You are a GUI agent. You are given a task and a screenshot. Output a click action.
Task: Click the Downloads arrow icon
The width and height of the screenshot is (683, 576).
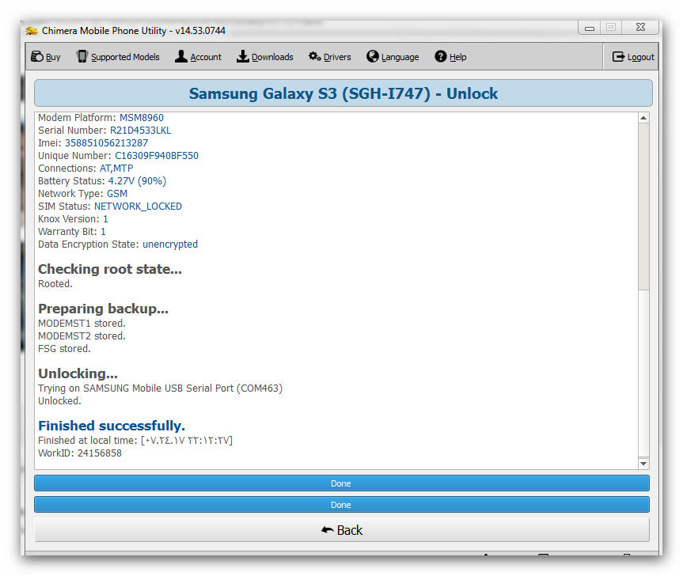coord(243,57)
